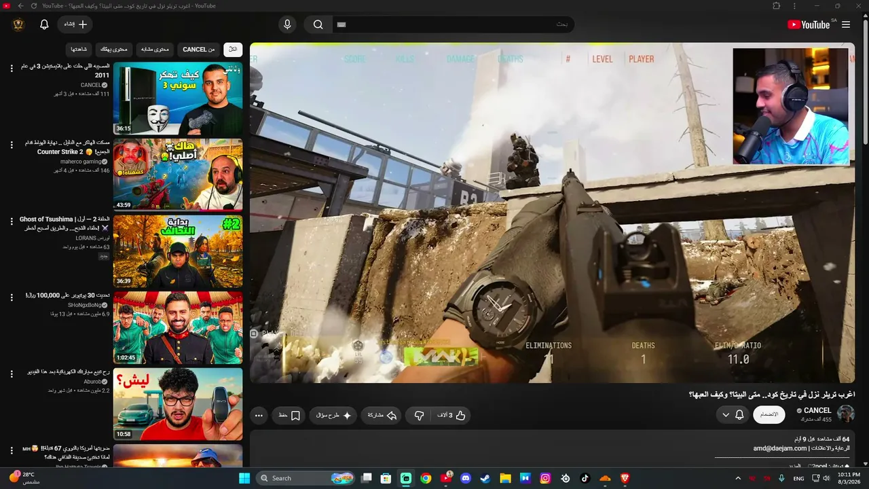Open the Aburob channel link
The width and height of the screenshot is (869, 489).
[x=92, y=382]
